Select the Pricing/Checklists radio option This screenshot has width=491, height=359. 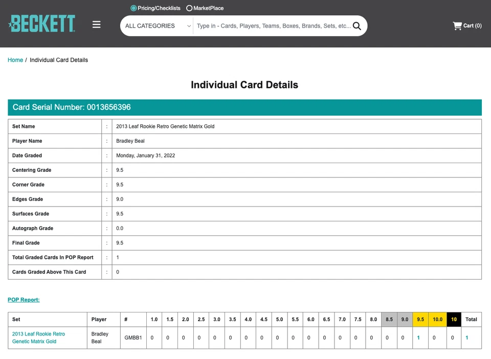[x=134, y=8]
